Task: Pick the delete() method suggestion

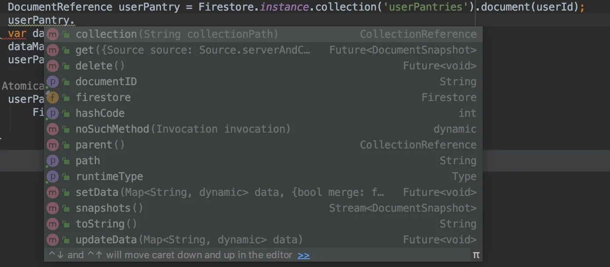Action: click(x=263, y=66)
